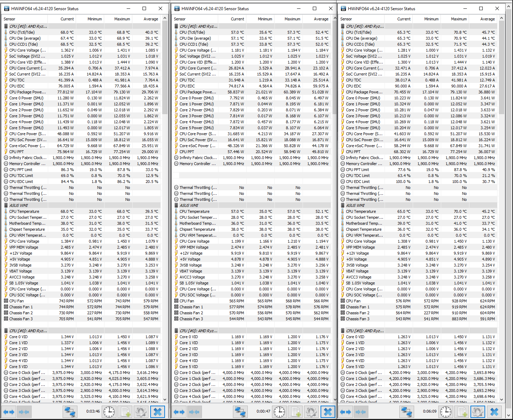This screenshot has width=513, height=420.
Task: Select the Memory Controller... row in the right window
Action: click(418, 164)
